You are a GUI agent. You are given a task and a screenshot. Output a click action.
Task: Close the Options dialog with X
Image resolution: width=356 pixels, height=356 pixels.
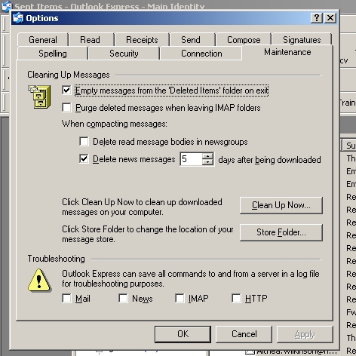(330, 18)
